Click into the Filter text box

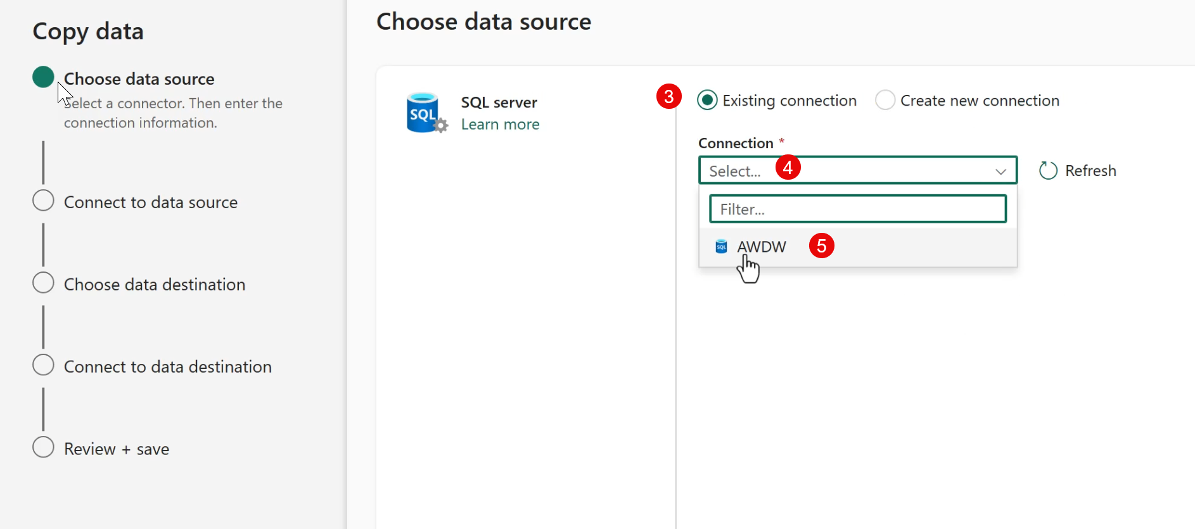pos(857,209)
